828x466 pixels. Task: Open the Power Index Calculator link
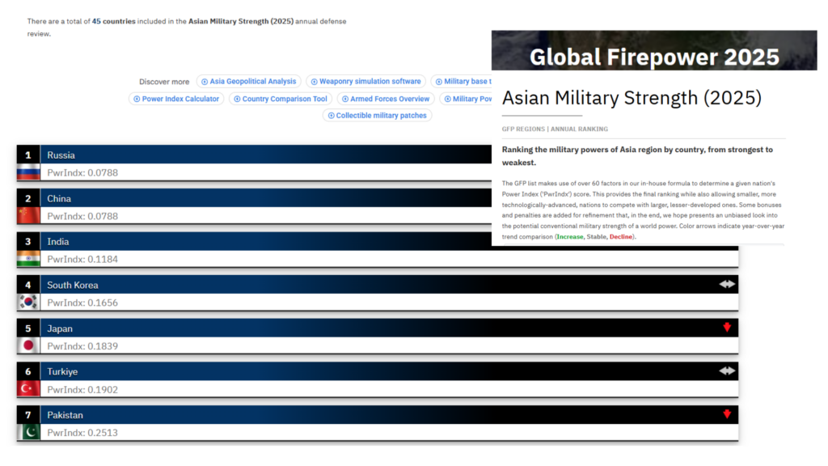pos(175,99)
